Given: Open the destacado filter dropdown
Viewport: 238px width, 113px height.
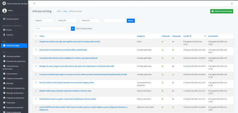Looking at the screenshot, I should (91, 20).
